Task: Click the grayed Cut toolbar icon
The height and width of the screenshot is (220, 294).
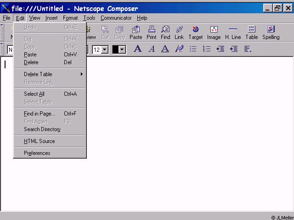Action: (105, 33)
